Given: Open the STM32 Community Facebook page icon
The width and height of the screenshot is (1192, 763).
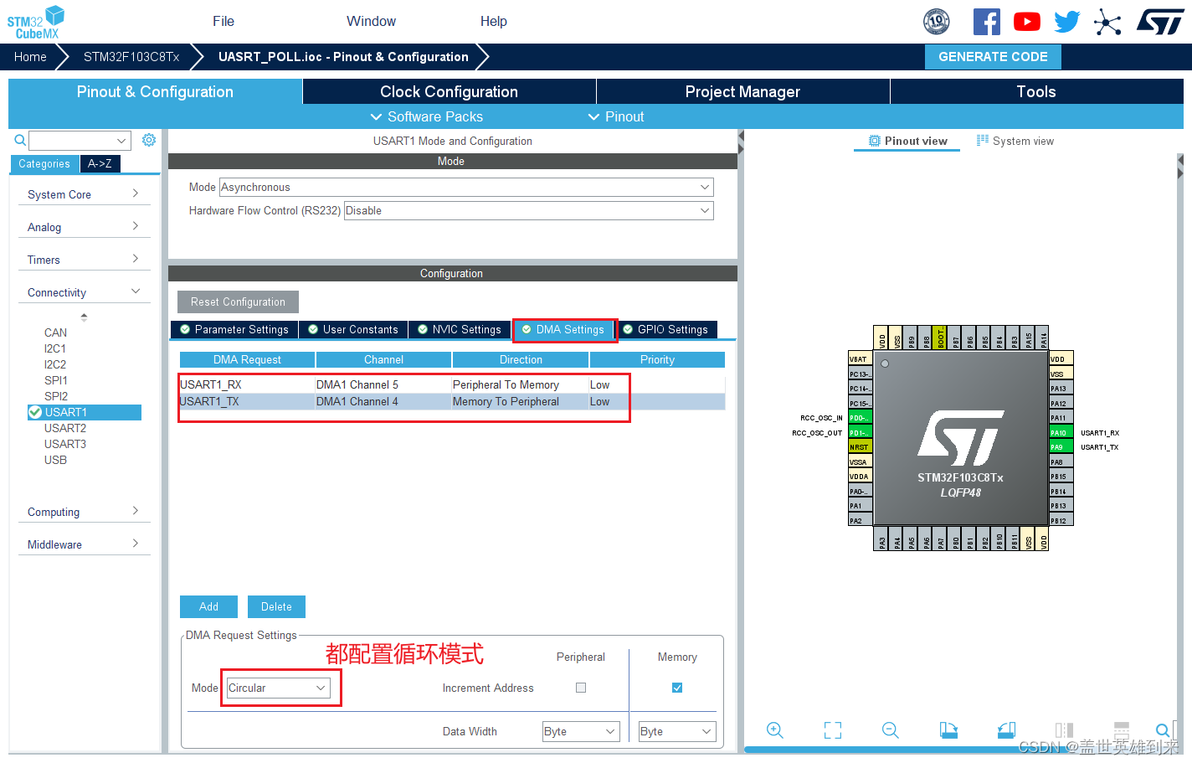Looking at the screenshot, I should (x=986, y=21).
